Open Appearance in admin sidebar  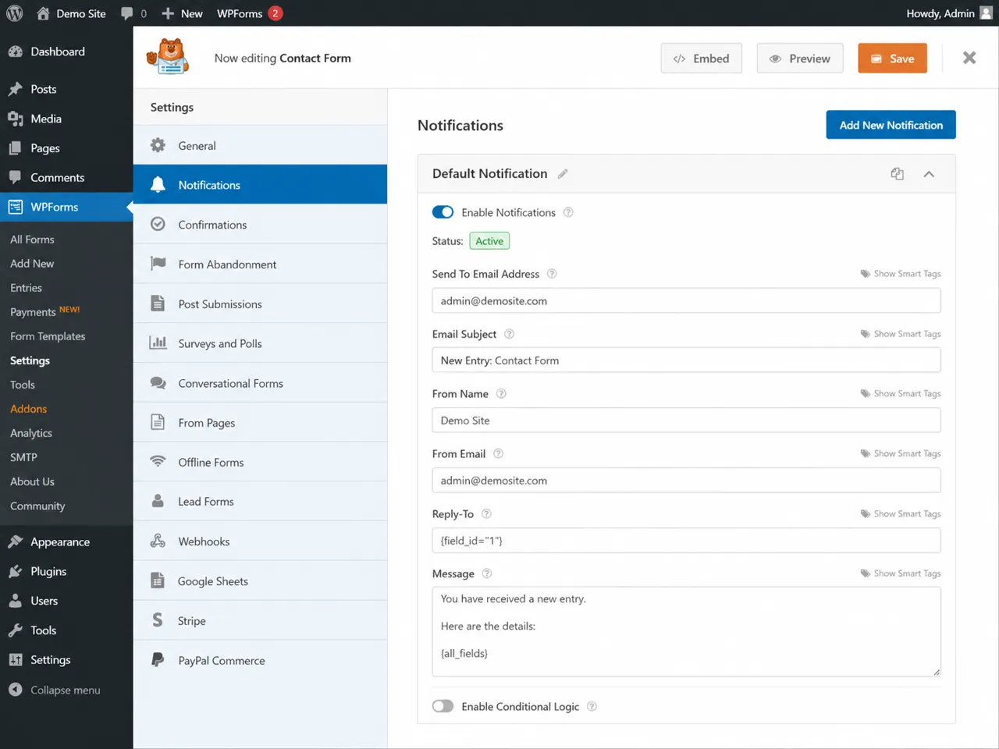pyautogui.click(x=66, y=541)
